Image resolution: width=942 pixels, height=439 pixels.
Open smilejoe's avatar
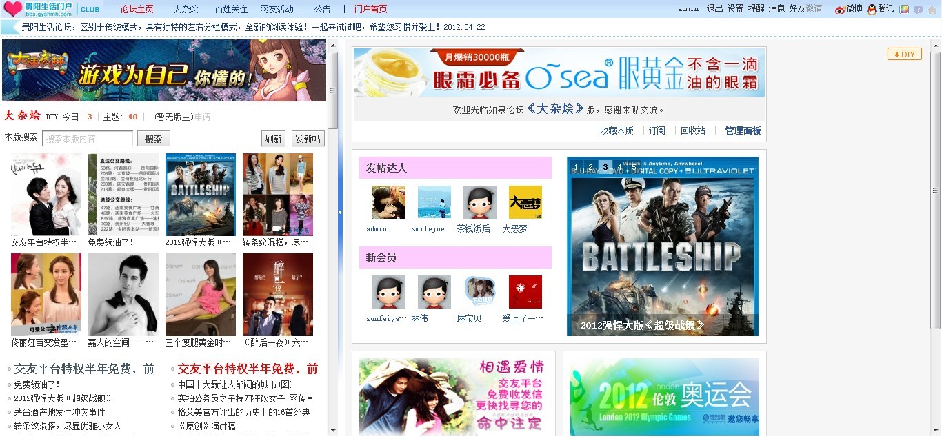pyautogui.click(x=434, y=202)
